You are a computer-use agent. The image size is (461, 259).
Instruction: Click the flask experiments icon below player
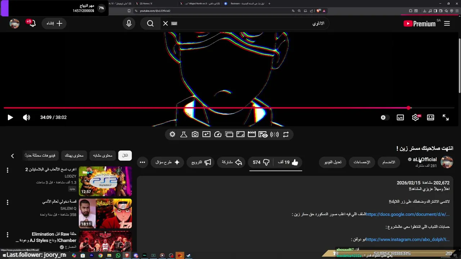click(x=183, y=134)
